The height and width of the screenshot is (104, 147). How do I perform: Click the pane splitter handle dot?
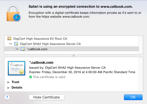74,56
